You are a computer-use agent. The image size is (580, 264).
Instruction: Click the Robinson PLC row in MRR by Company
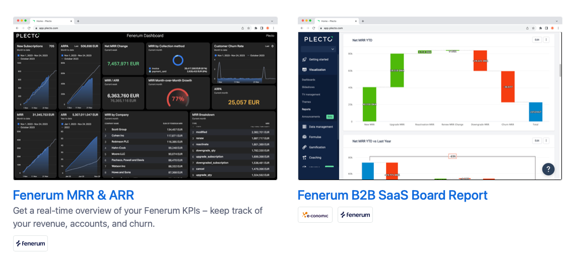coord(144,142)
